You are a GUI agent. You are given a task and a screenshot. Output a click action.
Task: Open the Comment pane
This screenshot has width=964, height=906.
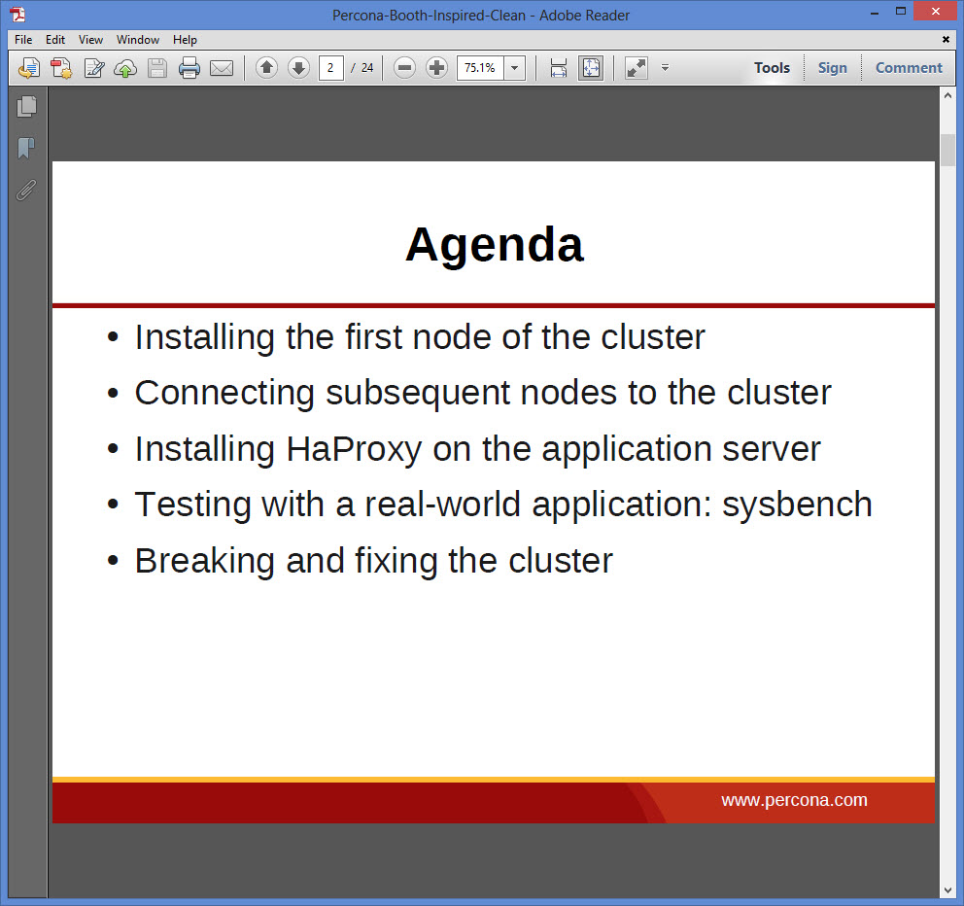tap(909, 68)
